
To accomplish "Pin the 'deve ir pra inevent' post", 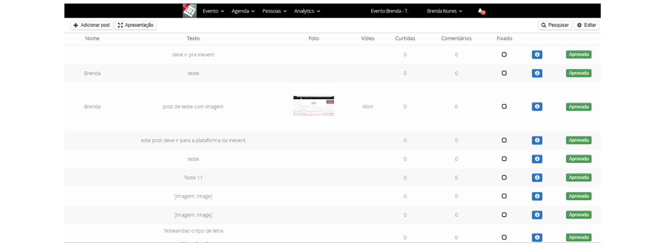I will point(504,54).
